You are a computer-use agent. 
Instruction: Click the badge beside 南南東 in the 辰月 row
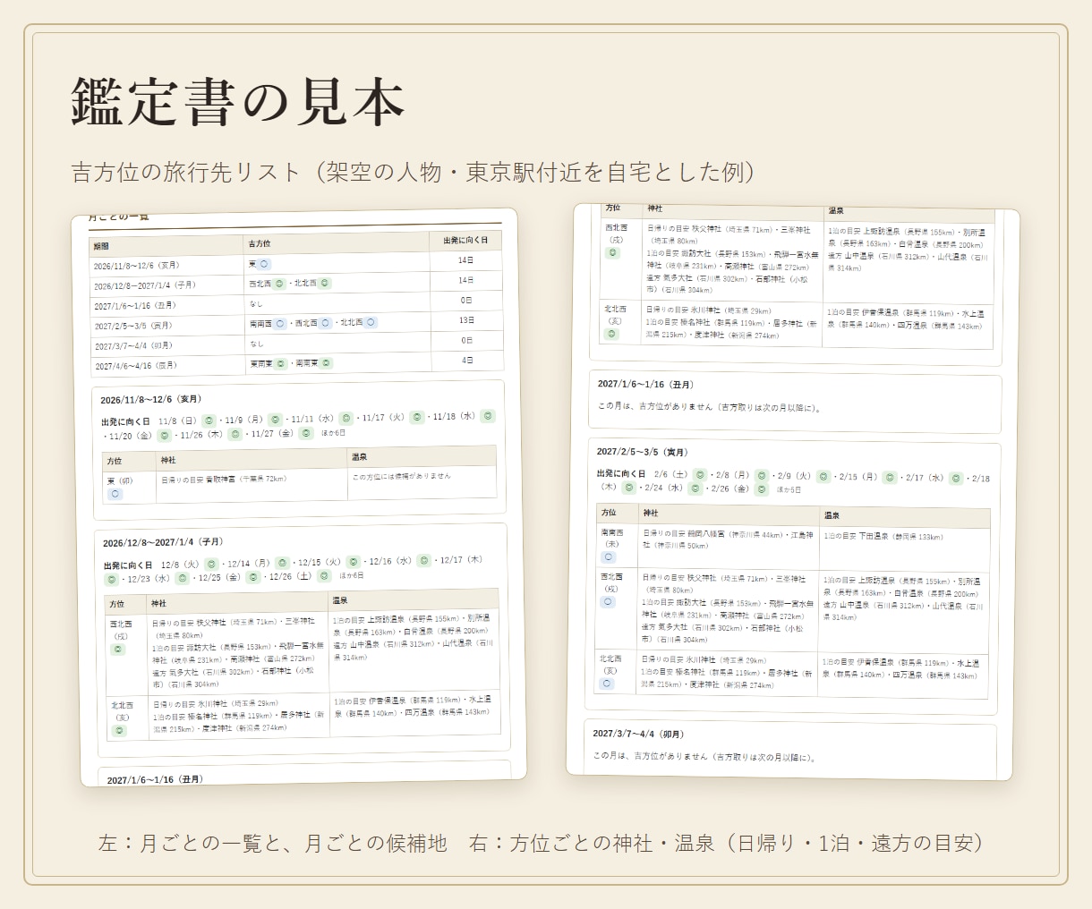click(x=327, y=363)
